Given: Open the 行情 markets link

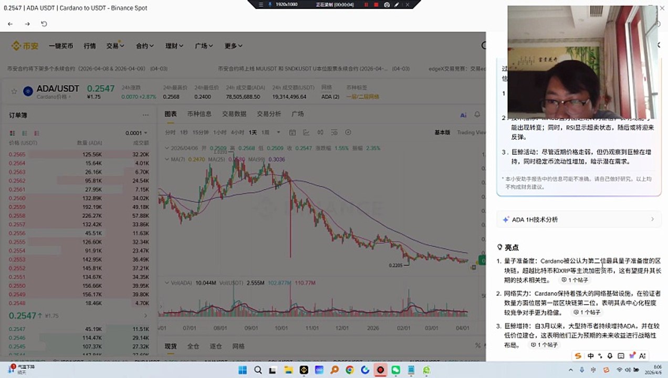Looking at the screenshot, I should coord(89,46).
